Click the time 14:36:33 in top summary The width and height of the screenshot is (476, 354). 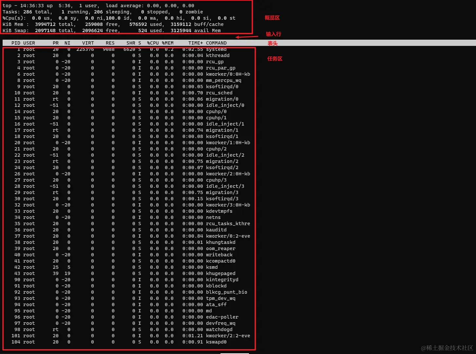click(x=32, y=6)
